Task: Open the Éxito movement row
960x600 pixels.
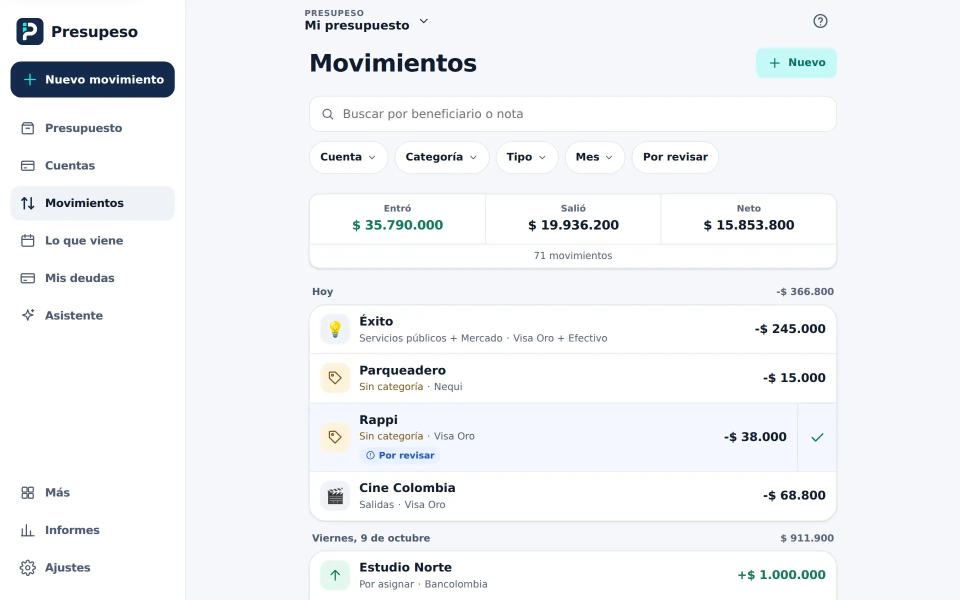Action: click(572, 329)
